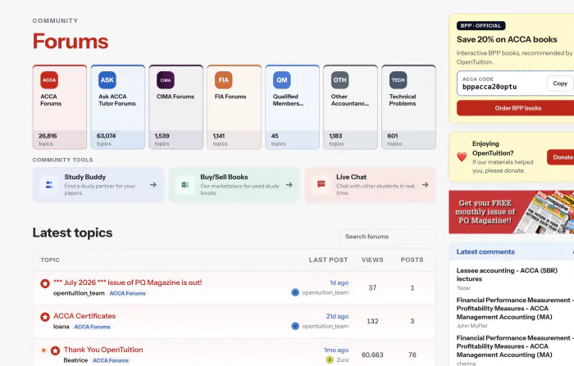Click 1d ago last post link
The width and height of the screenshot is (574, 366).
(339, 282)
